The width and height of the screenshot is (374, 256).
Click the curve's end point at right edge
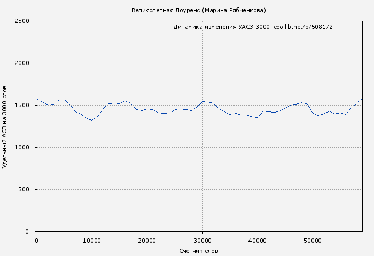362,99
